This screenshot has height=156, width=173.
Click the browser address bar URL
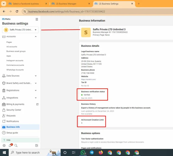[67, 11]
